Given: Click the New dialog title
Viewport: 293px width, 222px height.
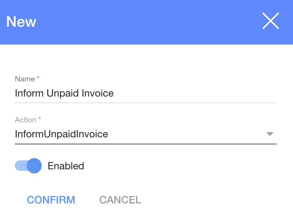Looking at the screenshot, I should pyautogui.click(x=21, y=22).
